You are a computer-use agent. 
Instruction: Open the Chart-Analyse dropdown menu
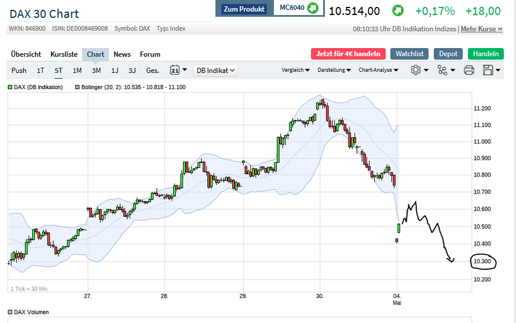tap(379, 70)
